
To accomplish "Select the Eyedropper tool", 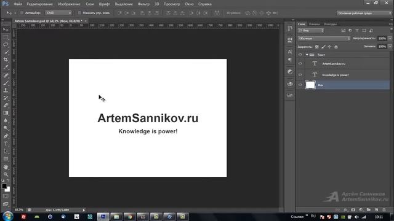I will point(6,68).
